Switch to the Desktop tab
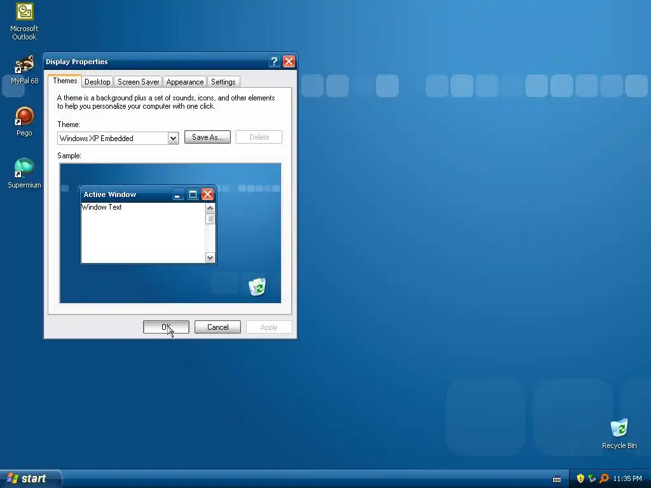Image resolution: width=651 pixels, height=488 pixels. point(97,82)
